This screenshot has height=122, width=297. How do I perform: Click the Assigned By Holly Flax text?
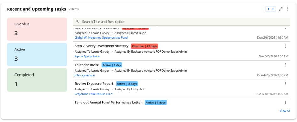click(130, 89)
